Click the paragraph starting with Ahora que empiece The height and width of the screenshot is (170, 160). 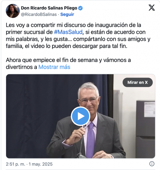click(x=68, y=63)
